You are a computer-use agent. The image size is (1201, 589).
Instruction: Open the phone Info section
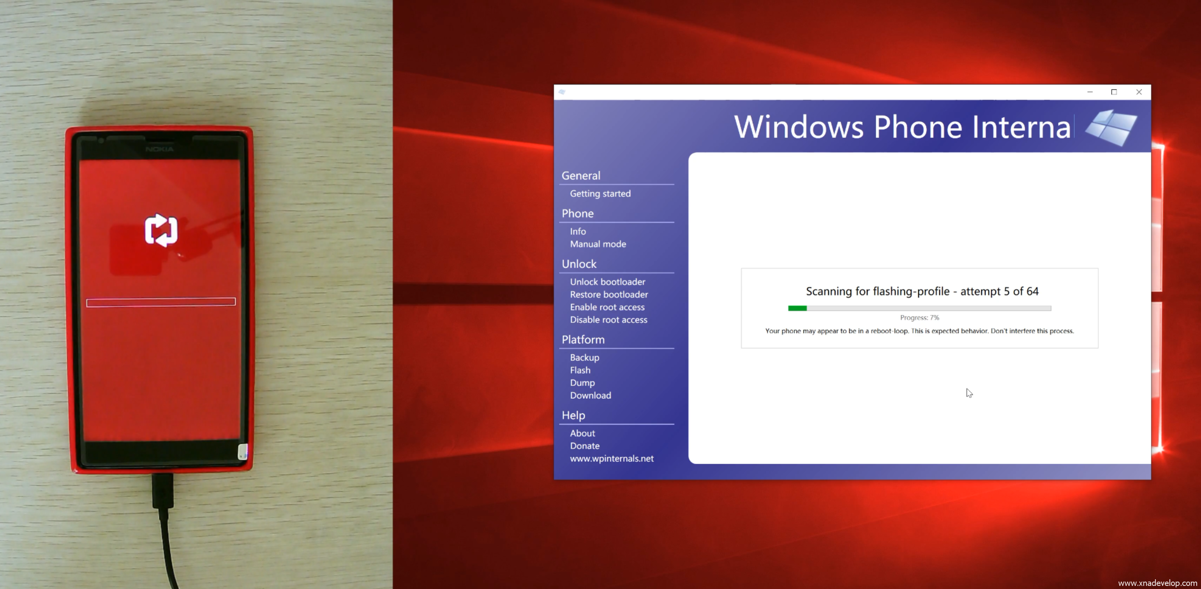pyautogui.click(x=578, y=231)
